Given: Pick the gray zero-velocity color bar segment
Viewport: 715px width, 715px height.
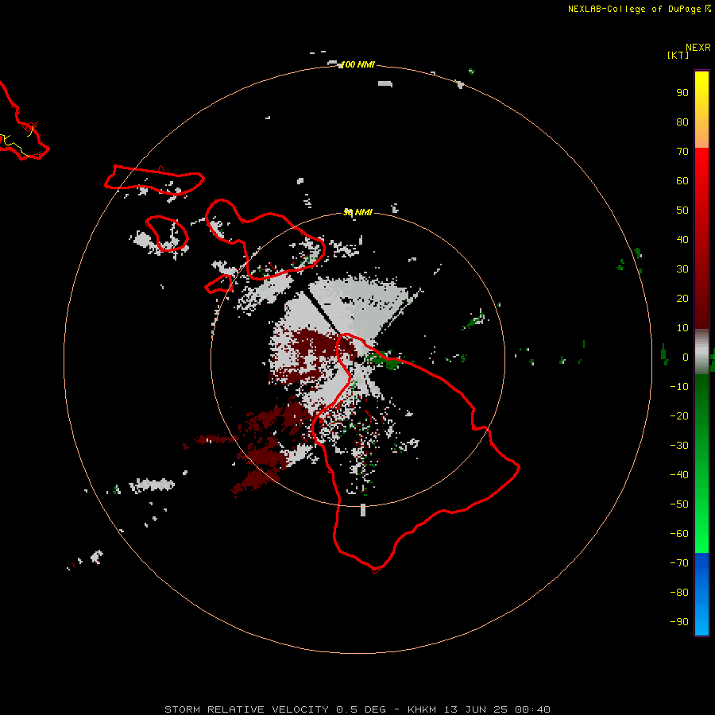Looking at the screenshot, I should click(701, 352).
